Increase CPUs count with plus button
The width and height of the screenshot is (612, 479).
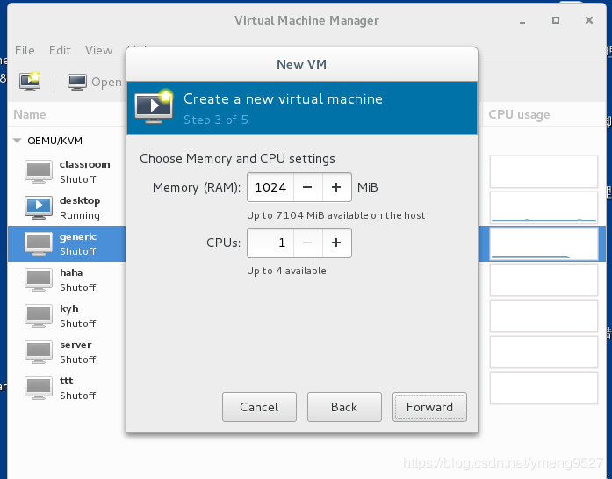tap(336, 243)
